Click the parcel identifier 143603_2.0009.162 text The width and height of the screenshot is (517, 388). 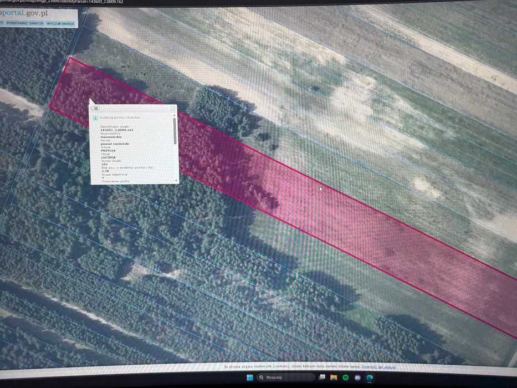point(117,130)
